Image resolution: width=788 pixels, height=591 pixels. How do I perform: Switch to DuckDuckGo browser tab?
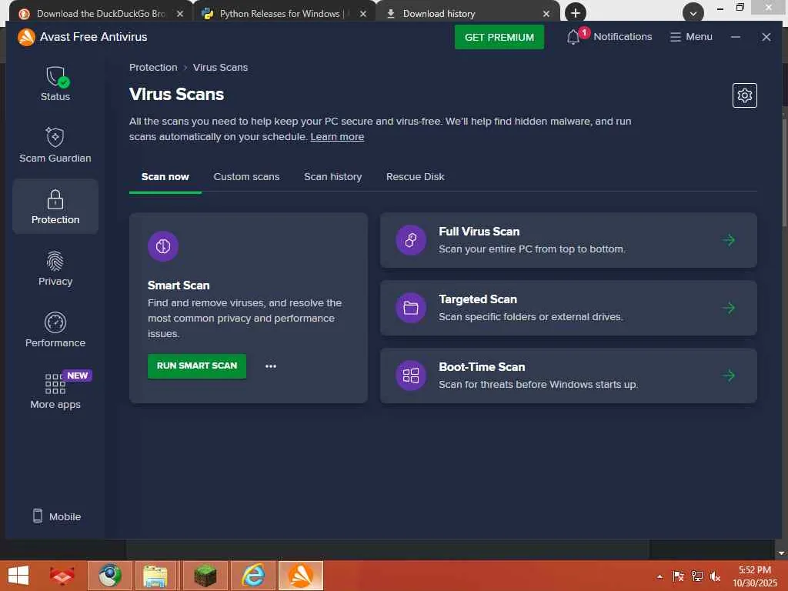pyautogui.click(x=101, y=14)
